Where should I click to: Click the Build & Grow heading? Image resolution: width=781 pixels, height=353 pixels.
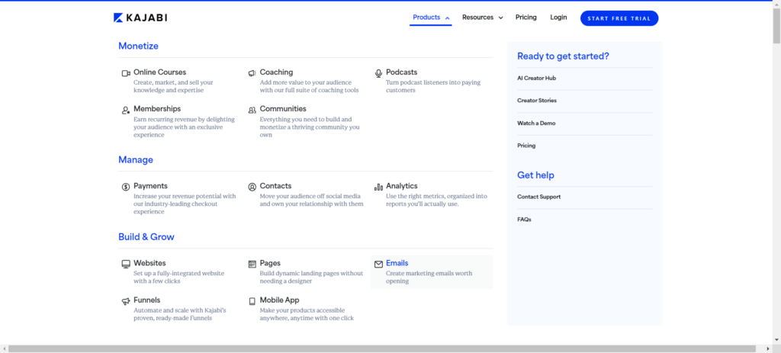(146, 237)
